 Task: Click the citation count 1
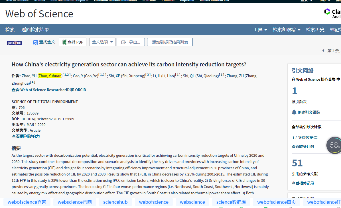click(295, 91)
